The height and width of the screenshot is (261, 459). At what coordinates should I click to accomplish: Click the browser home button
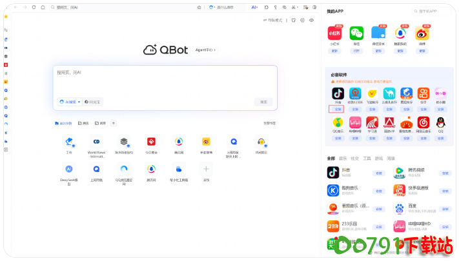pos(43,7)
